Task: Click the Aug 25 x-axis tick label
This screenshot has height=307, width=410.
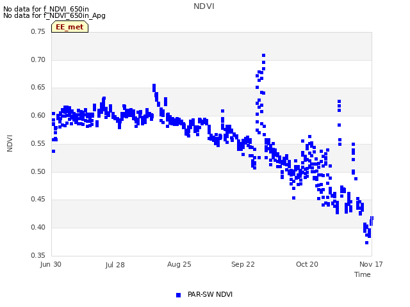Action: [179, 264]
